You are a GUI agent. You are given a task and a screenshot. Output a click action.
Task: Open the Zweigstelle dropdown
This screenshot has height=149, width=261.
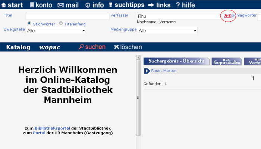click(56, 31)
